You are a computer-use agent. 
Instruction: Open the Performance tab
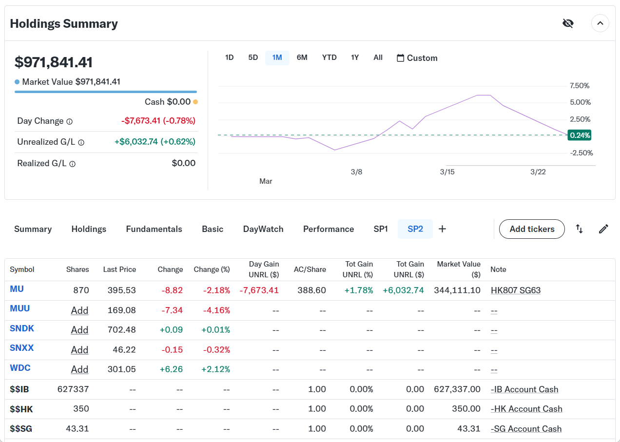[329, 229]
